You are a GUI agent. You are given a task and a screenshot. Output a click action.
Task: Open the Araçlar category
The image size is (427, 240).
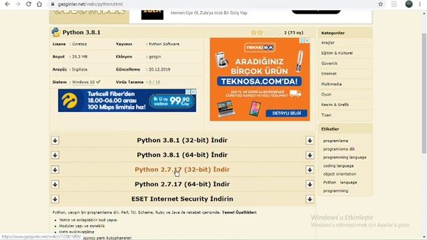[x=328, y=43]
